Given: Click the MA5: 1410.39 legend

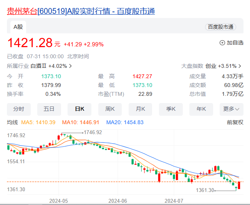Looking at the screenshot, I should point(38,122).
